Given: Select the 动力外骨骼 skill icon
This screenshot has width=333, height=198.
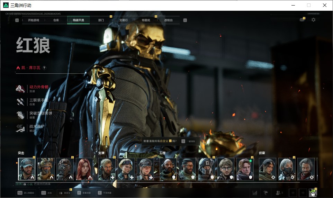Looking at the screenshot, I should (20, 89).
